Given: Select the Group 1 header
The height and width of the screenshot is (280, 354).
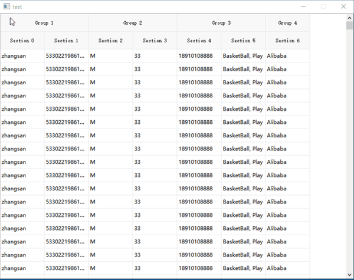Looking at the screenshot, I should click(x=44, y=23).
